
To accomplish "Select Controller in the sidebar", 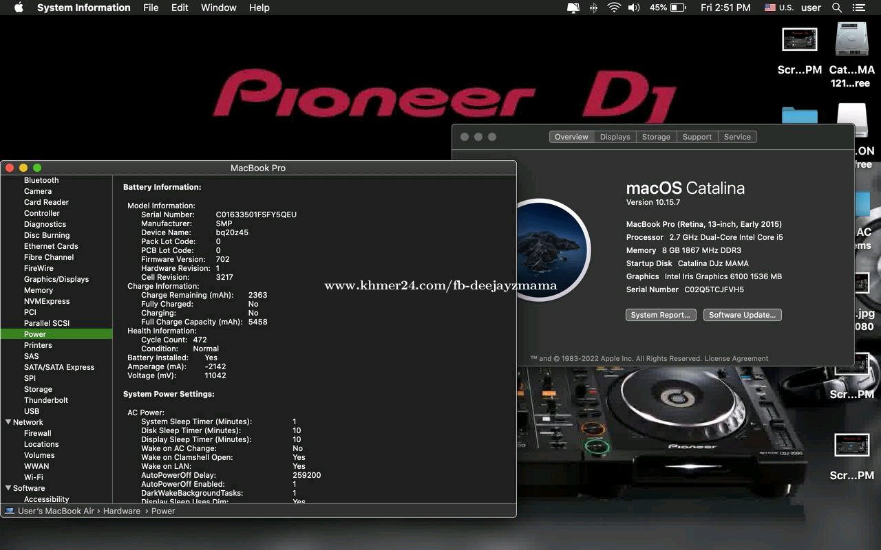I will pyautogui.click(x=42, y=213).
